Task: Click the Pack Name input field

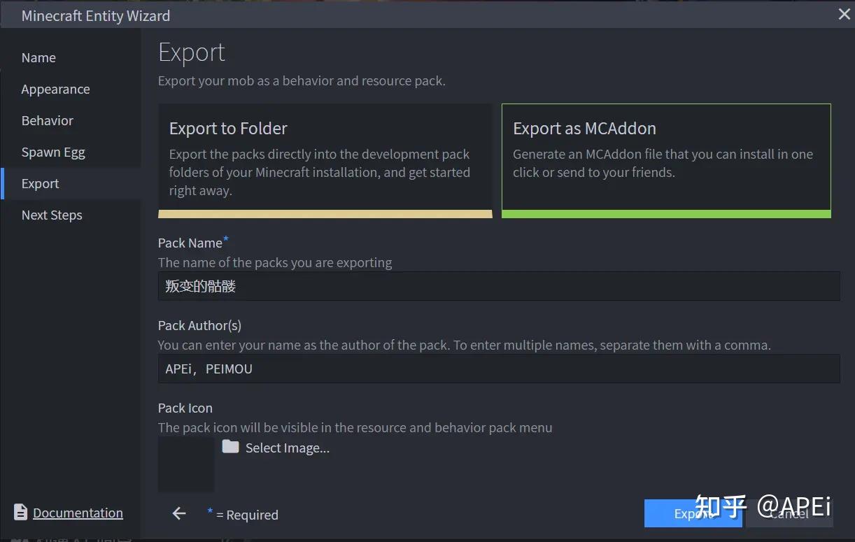Action: point(499,286)
